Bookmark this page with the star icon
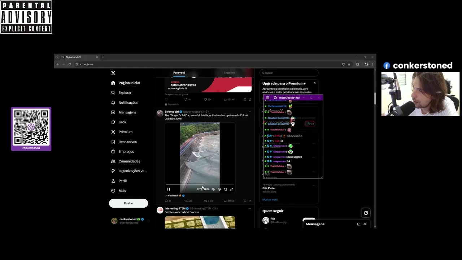 pyautogui.click(x=349, y=64)
